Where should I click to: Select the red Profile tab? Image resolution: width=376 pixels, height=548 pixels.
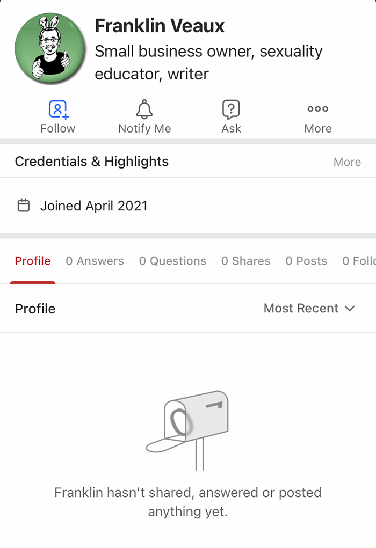pyautogui.click(x=33, y=261)
